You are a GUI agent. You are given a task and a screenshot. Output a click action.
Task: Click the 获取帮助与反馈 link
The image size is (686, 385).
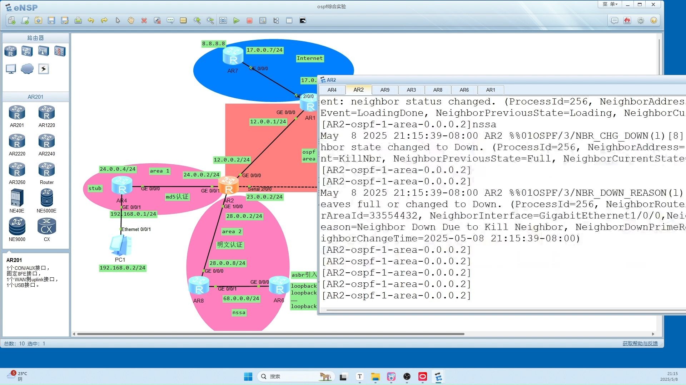point(640,343)
